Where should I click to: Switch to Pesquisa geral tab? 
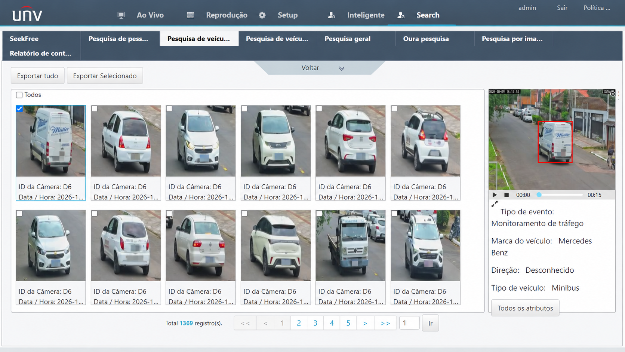(356, 39)
